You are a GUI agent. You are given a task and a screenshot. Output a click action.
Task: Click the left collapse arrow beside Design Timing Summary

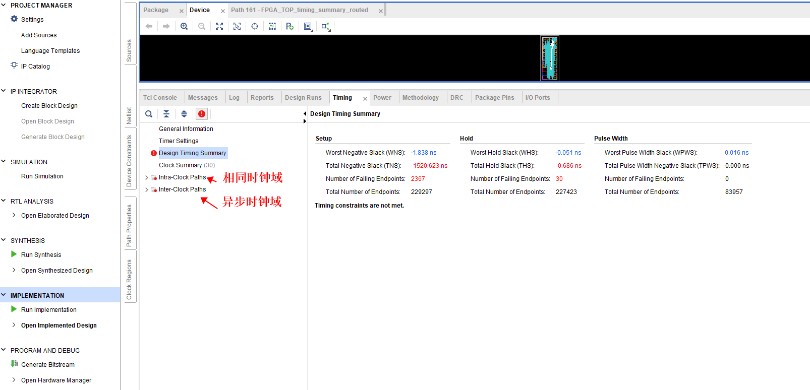point(305,114)
